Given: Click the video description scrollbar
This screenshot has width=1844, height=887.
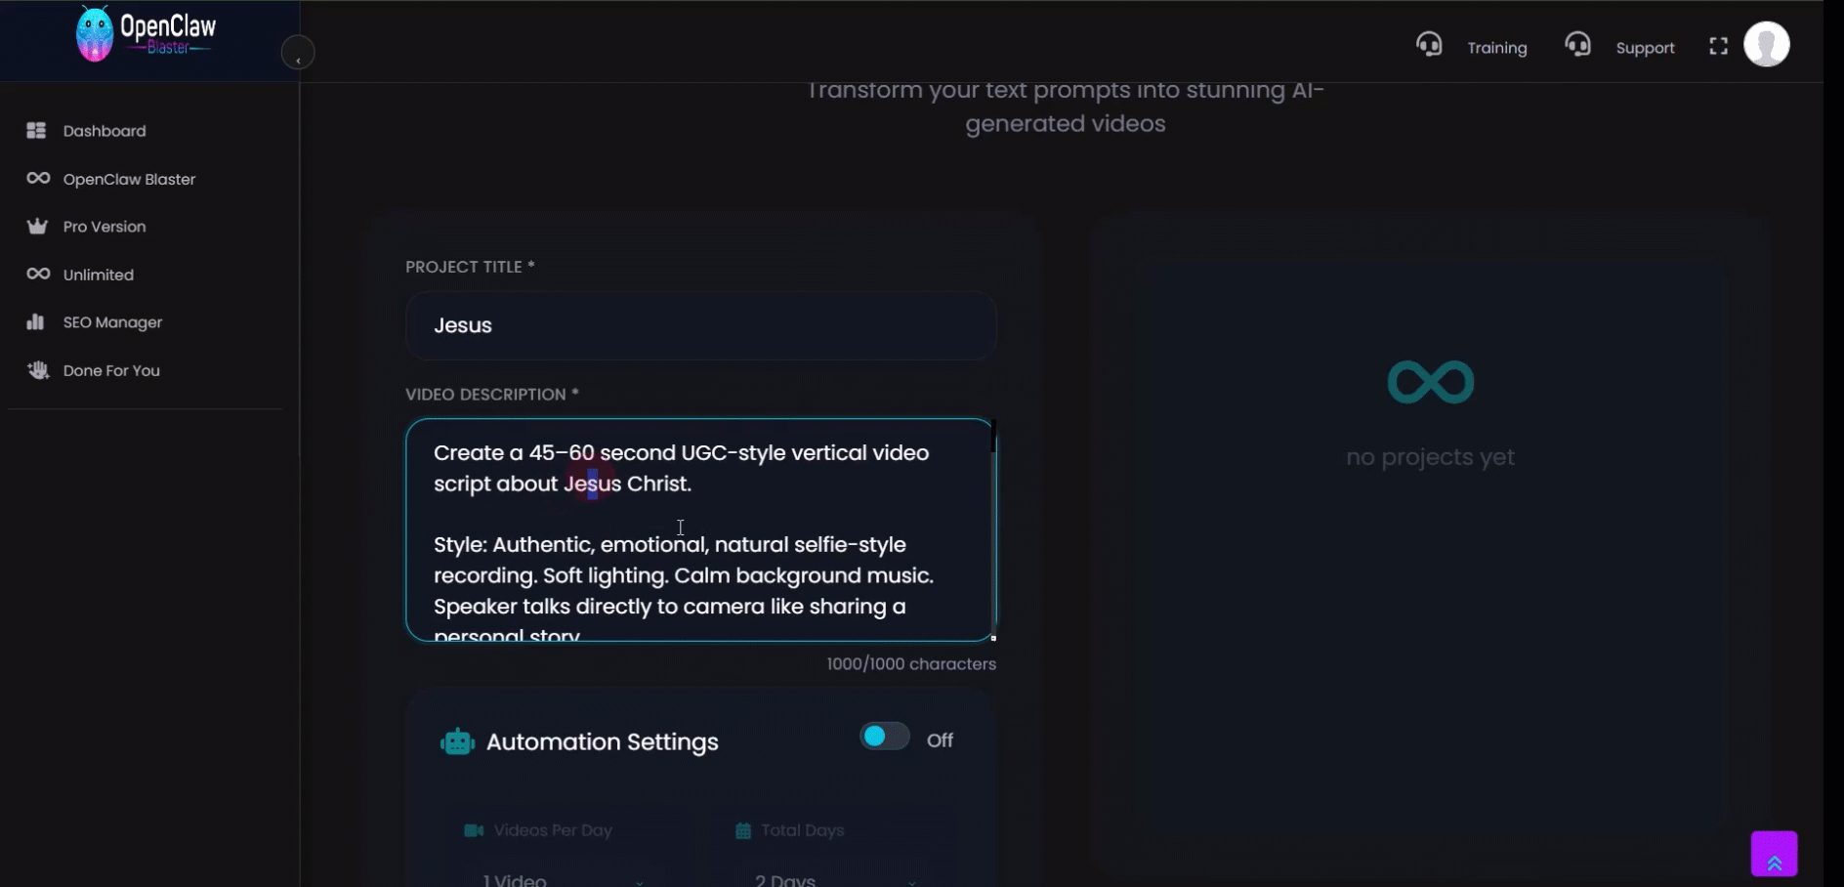Looking at the screenshot, I should click(x=993, y=438).
